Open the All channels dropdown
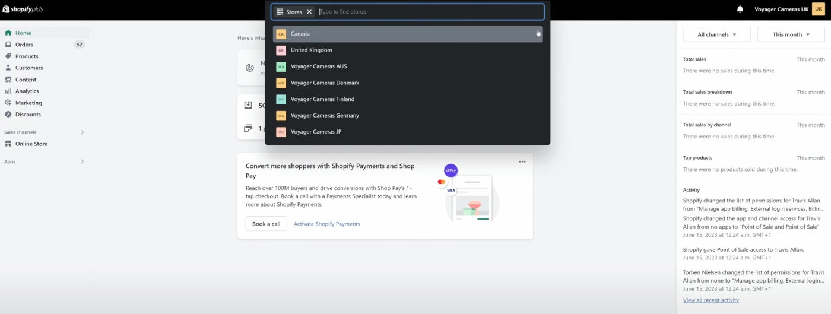The image size is (831, 314). click(716, 34)
